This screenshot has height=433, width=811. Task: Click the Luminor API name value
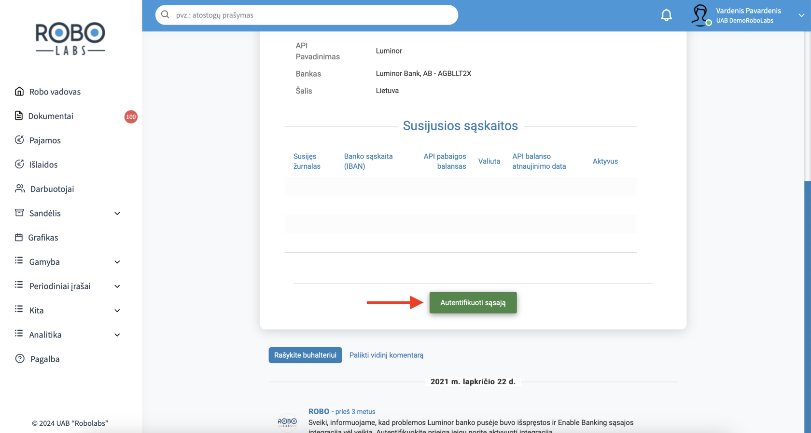[x=389, y=51]
